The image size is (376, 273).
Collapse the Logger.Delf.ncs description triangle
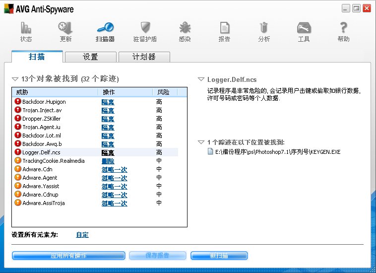click(x=201, y=79)
